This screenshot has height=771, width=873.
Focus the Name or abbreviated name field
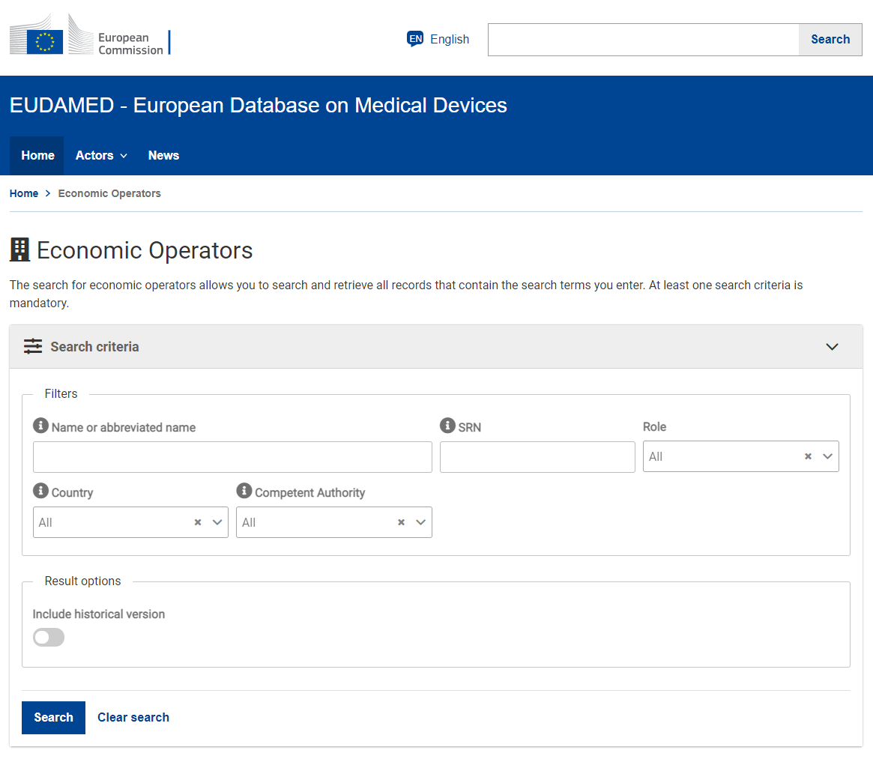tap(232, 457)
